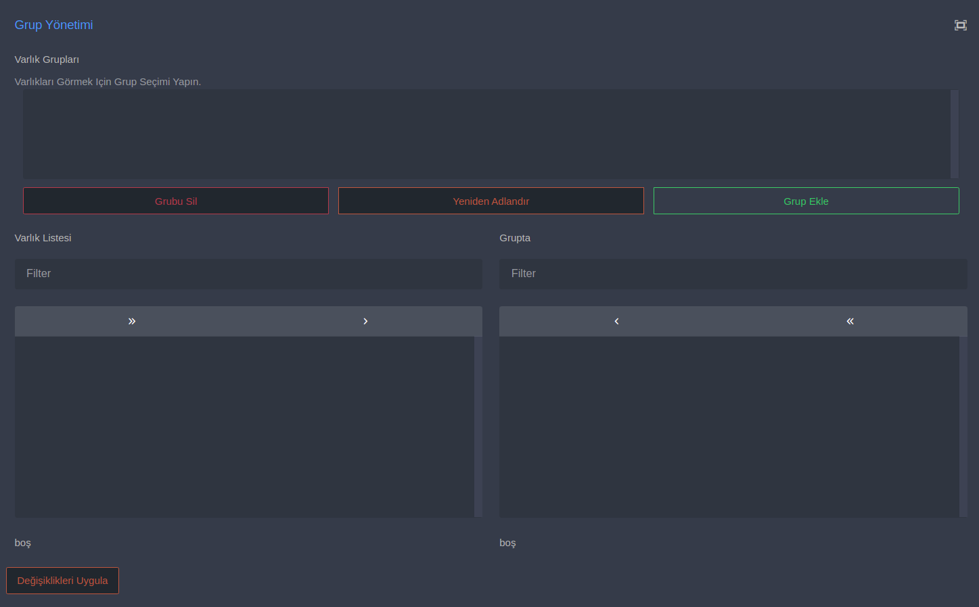979x607 pixels.
Task: Click the empty Grupta list area
Action: click(729, 427)
